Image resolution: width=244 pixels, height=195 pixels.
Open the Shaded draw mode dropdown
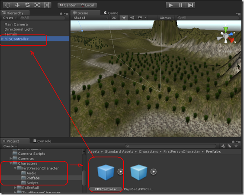[x=91, y=18]
